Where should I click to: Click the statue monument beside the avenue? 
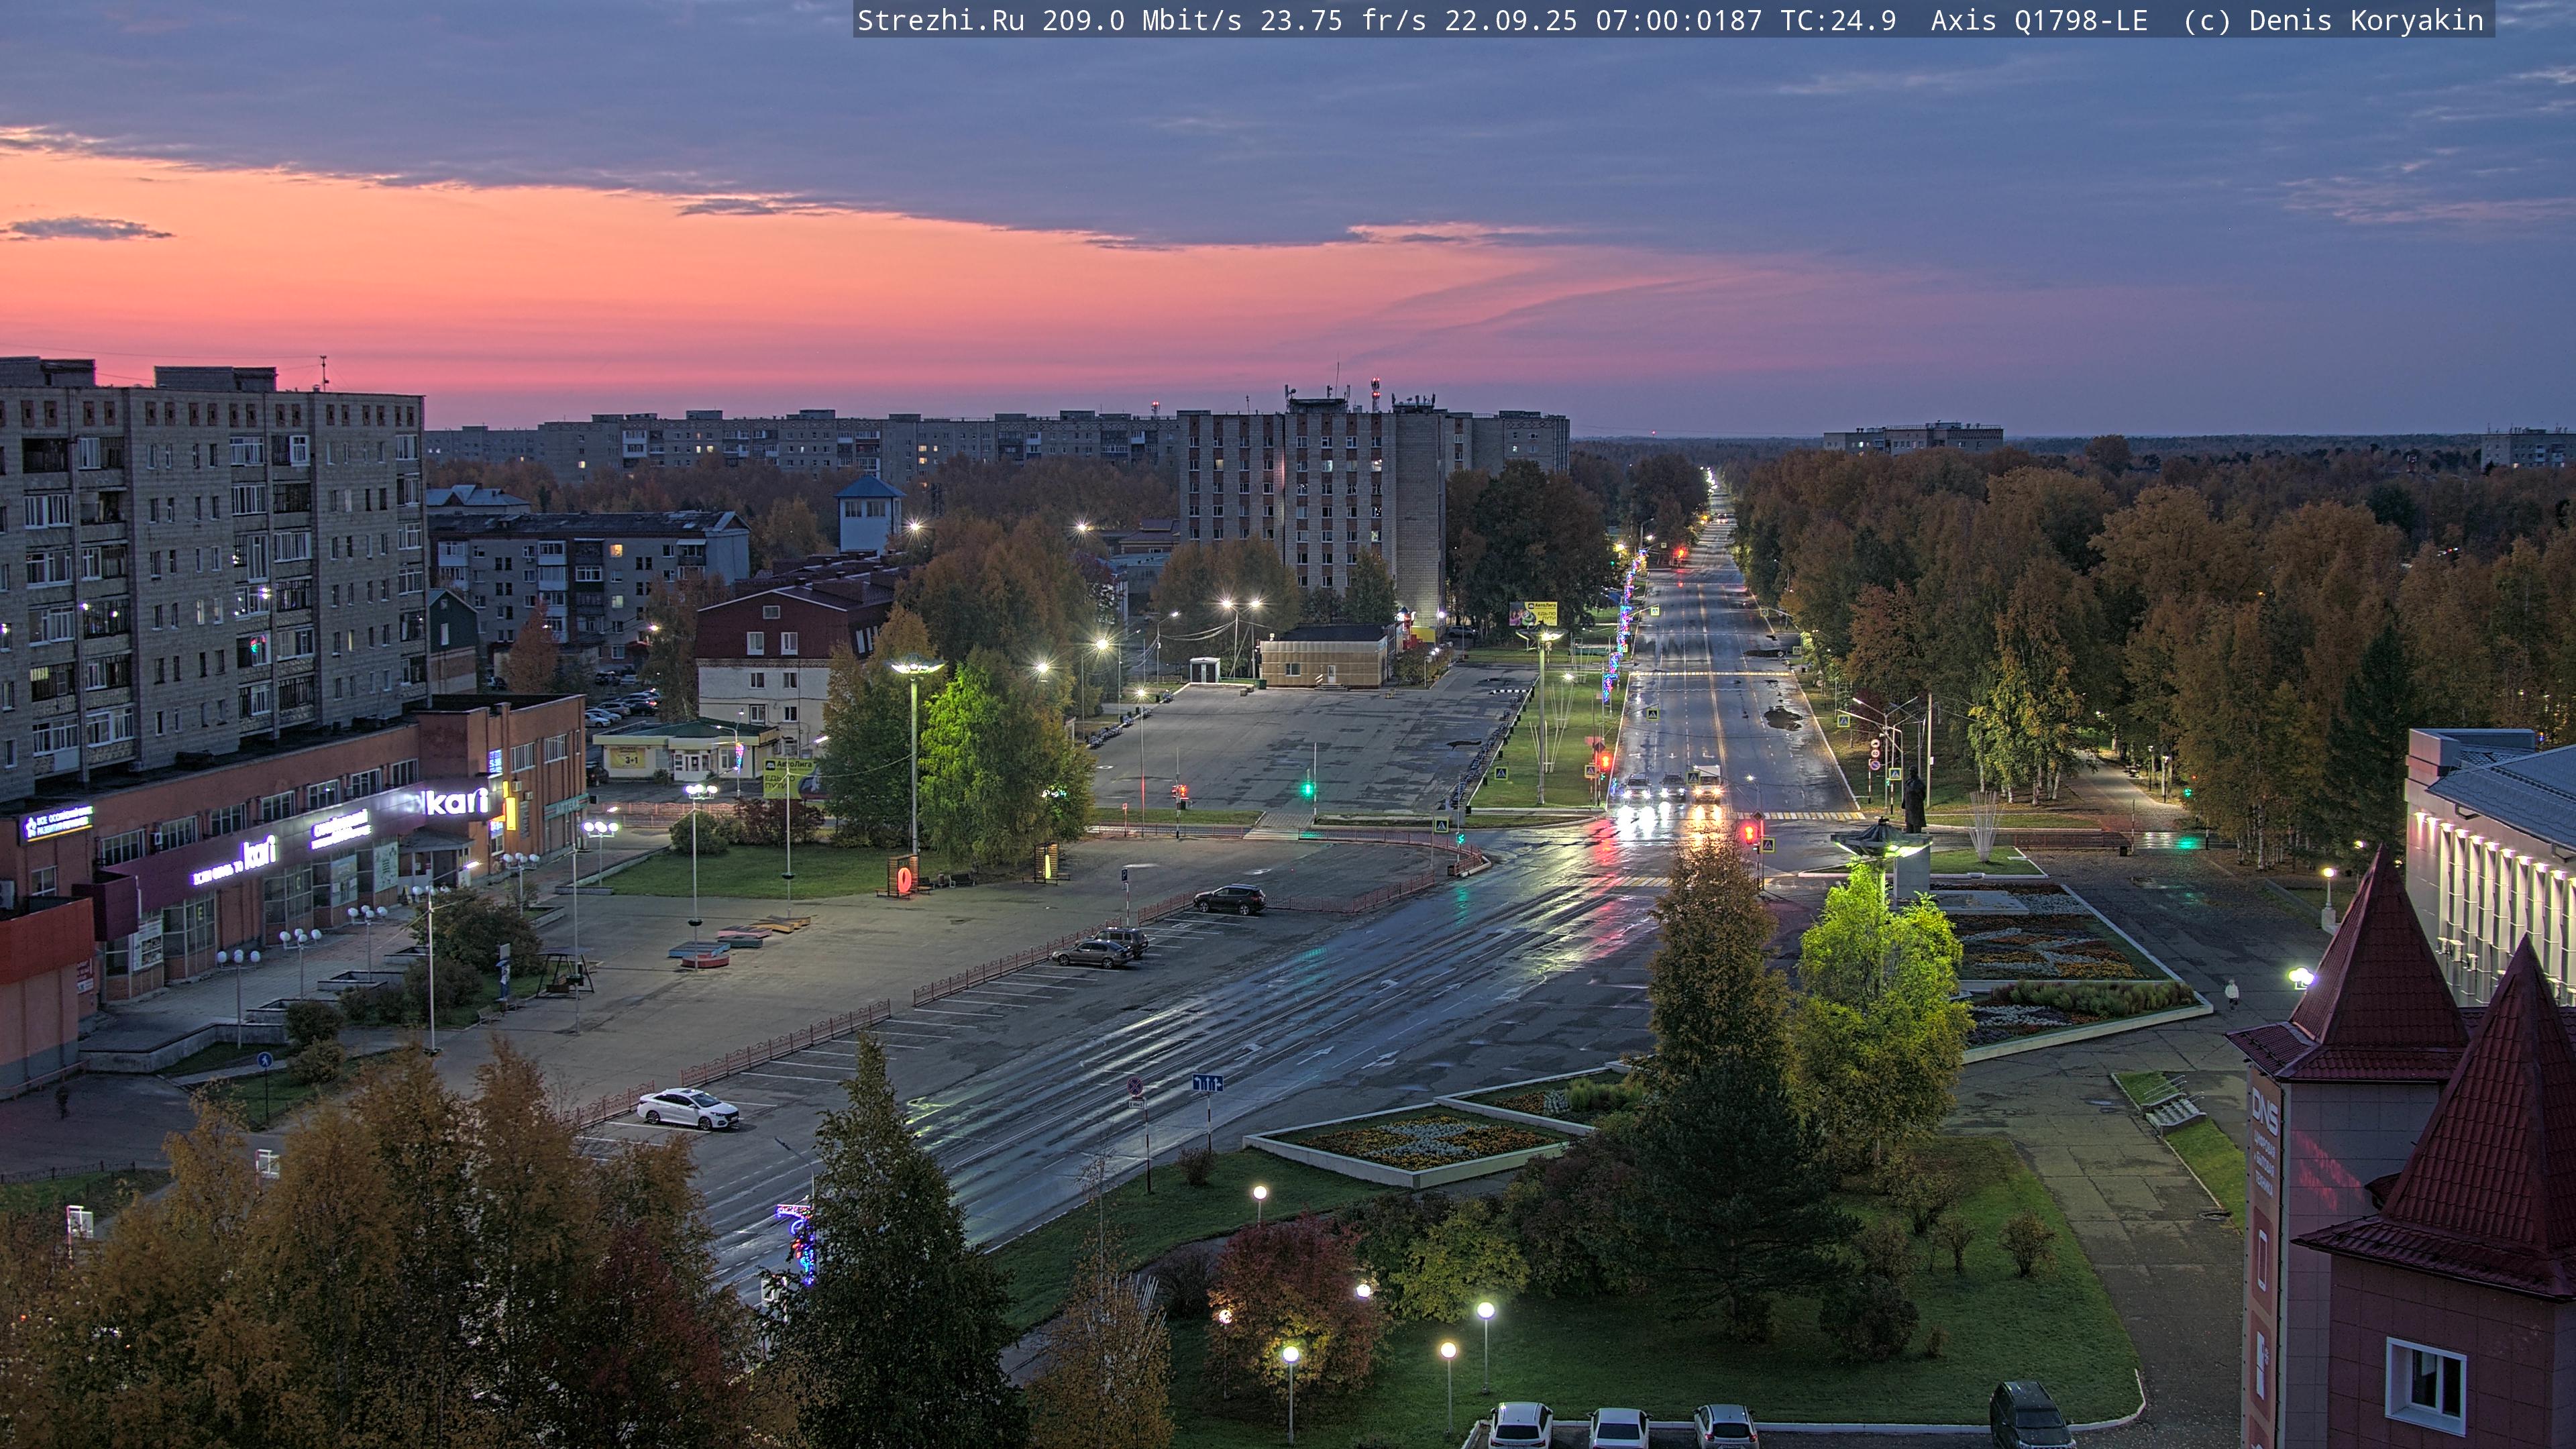click(1913, 800)
